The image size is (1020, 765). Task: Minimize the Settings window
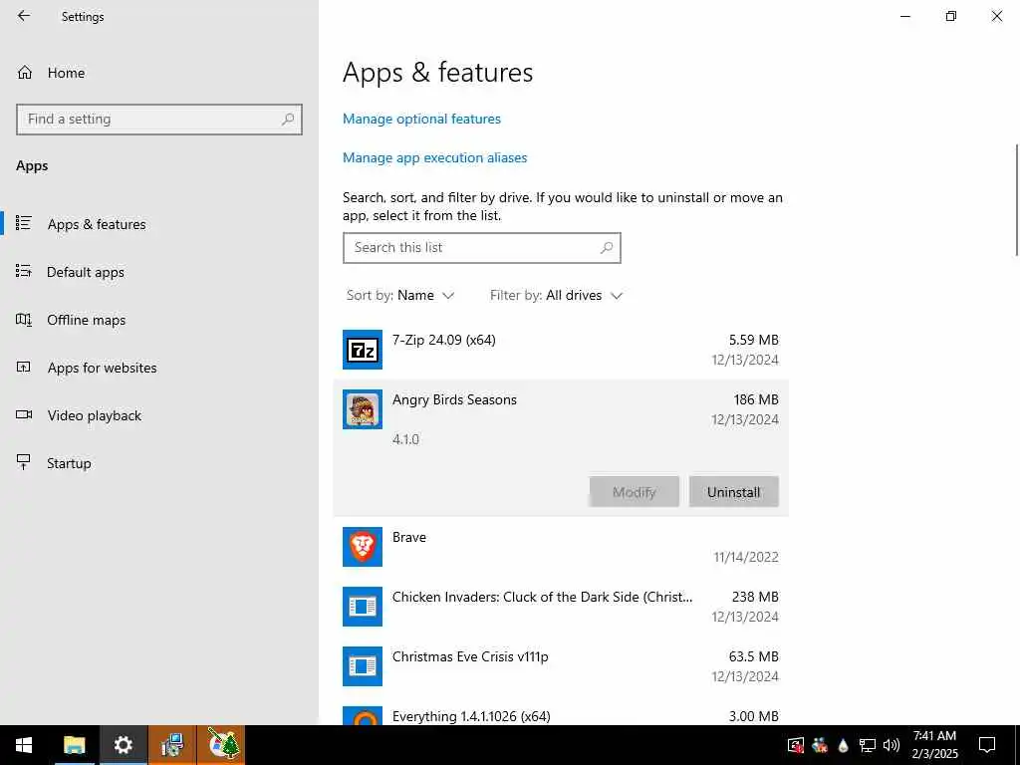904,16
